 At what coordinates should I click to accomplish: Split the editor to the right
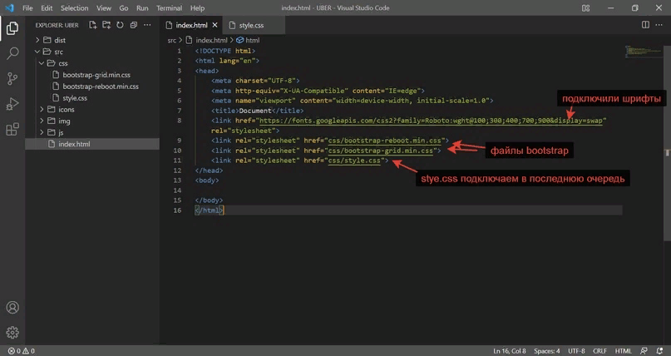(x=645, y=25)
